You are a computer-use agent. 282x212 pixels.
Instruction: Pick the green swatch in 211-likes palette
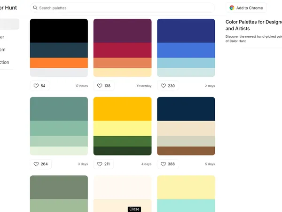point(123,141)
